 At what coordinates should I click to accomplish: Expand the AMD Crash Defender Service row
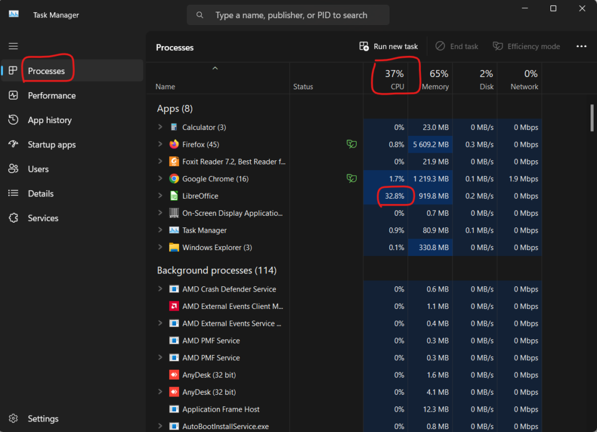click(x=160, y=289)
